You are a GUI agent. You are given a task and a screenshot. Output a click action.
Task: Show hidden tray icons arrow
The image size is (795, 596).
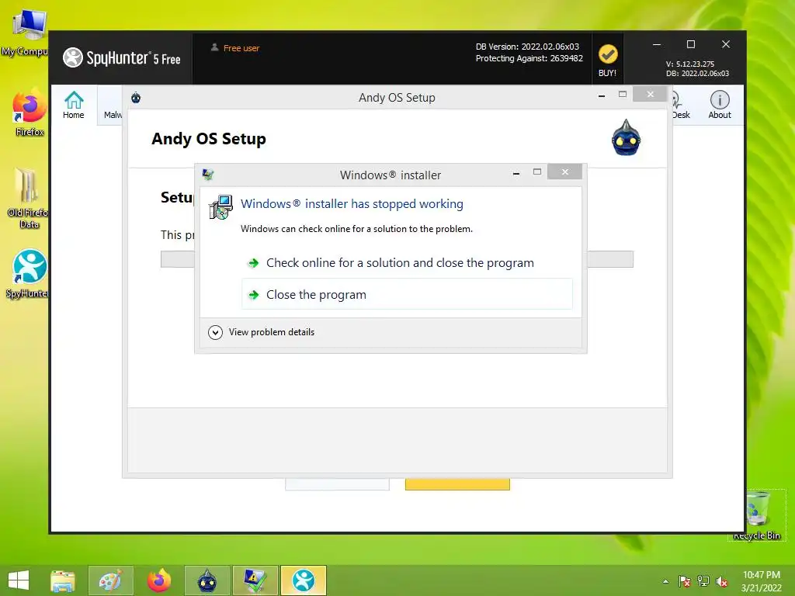click(x=665, y=581)
